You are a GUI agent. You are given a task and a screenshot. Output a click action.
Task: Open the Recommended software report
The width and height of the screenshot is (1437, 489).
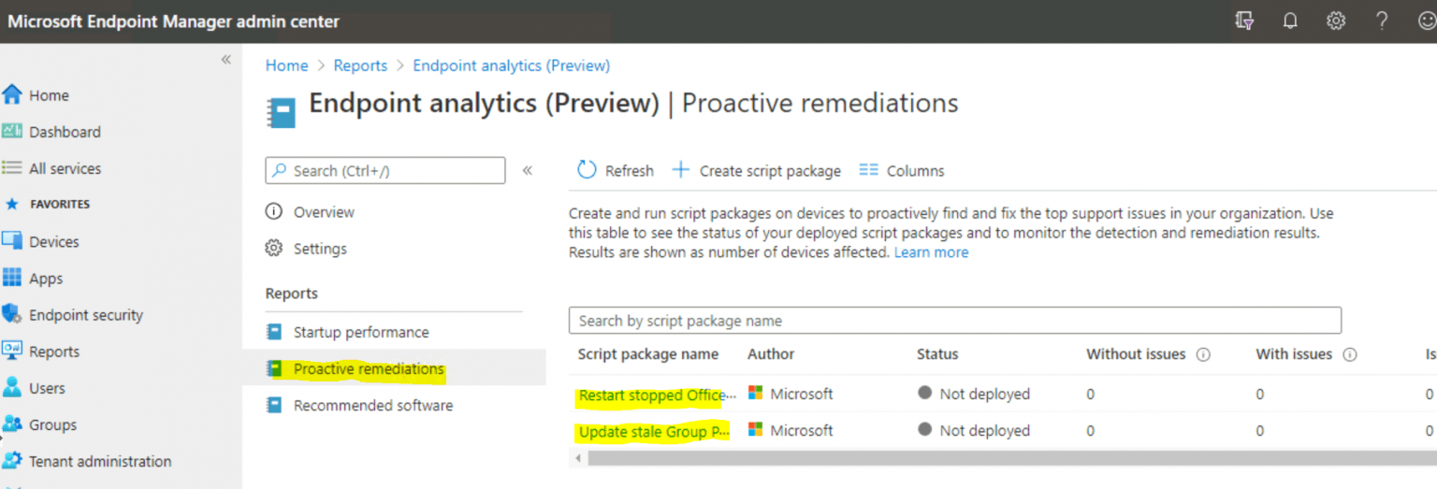372,405
